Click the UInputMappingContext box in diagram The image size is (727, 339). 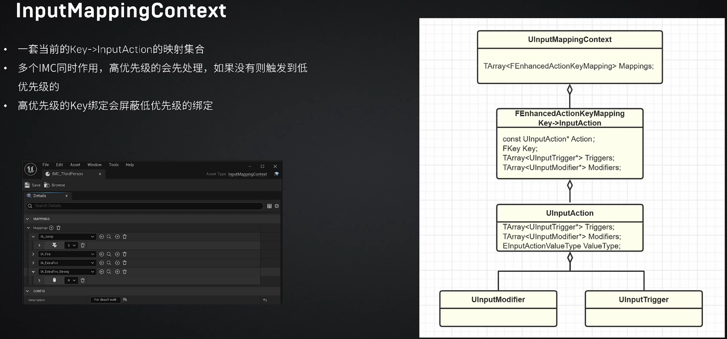[570, 57]
